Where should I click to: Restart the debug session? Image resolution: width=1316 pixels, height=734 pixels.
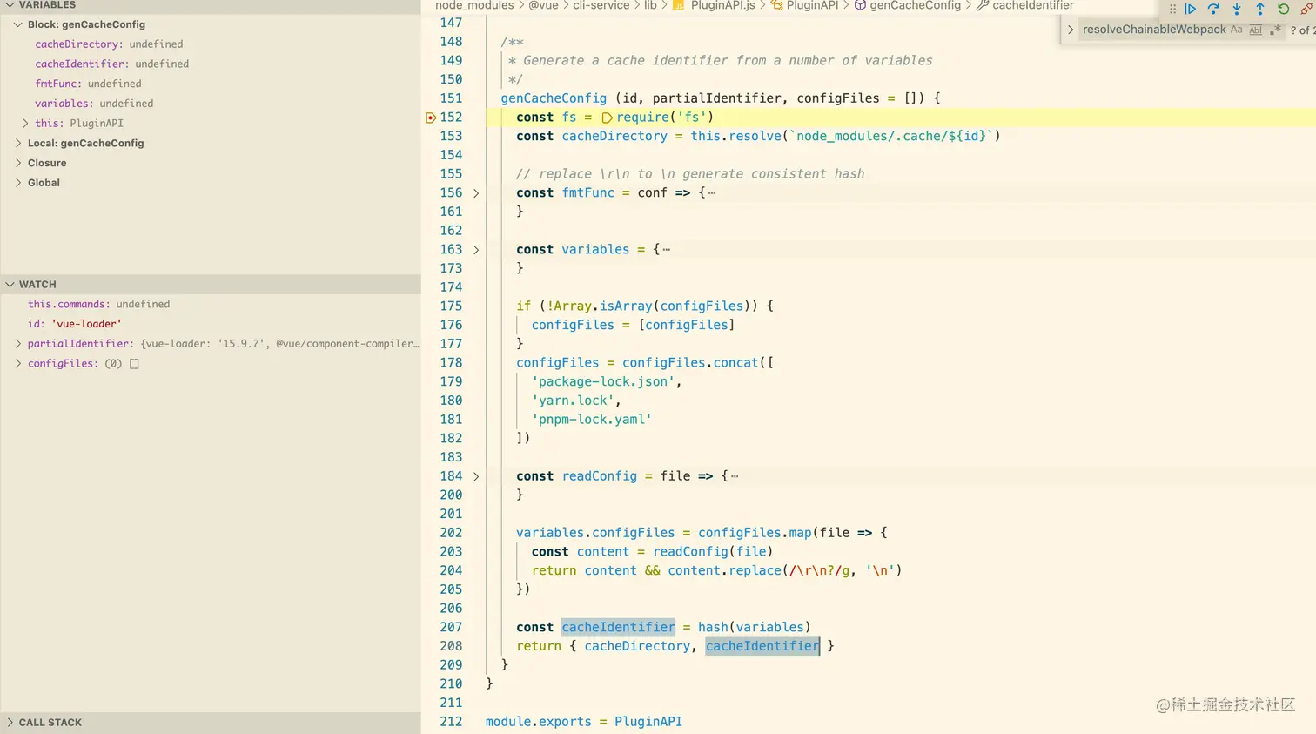pyautogui.click(x=1284, y=9)
